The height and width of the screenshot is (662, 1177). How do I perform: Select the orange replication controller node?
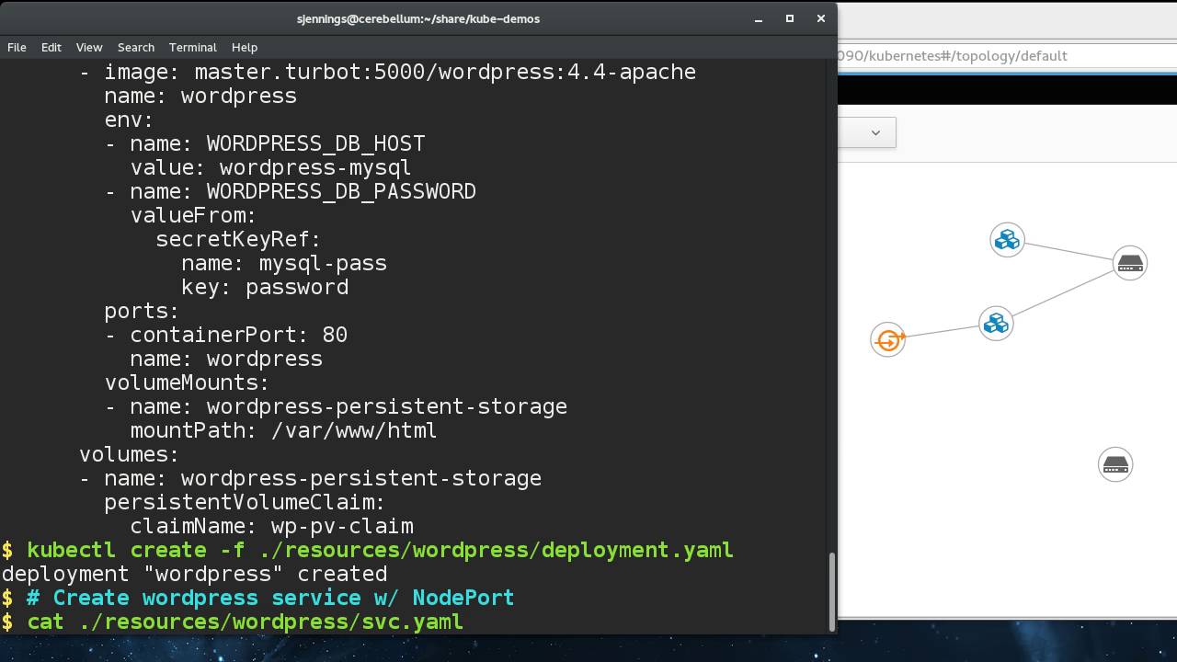[888, 340]
